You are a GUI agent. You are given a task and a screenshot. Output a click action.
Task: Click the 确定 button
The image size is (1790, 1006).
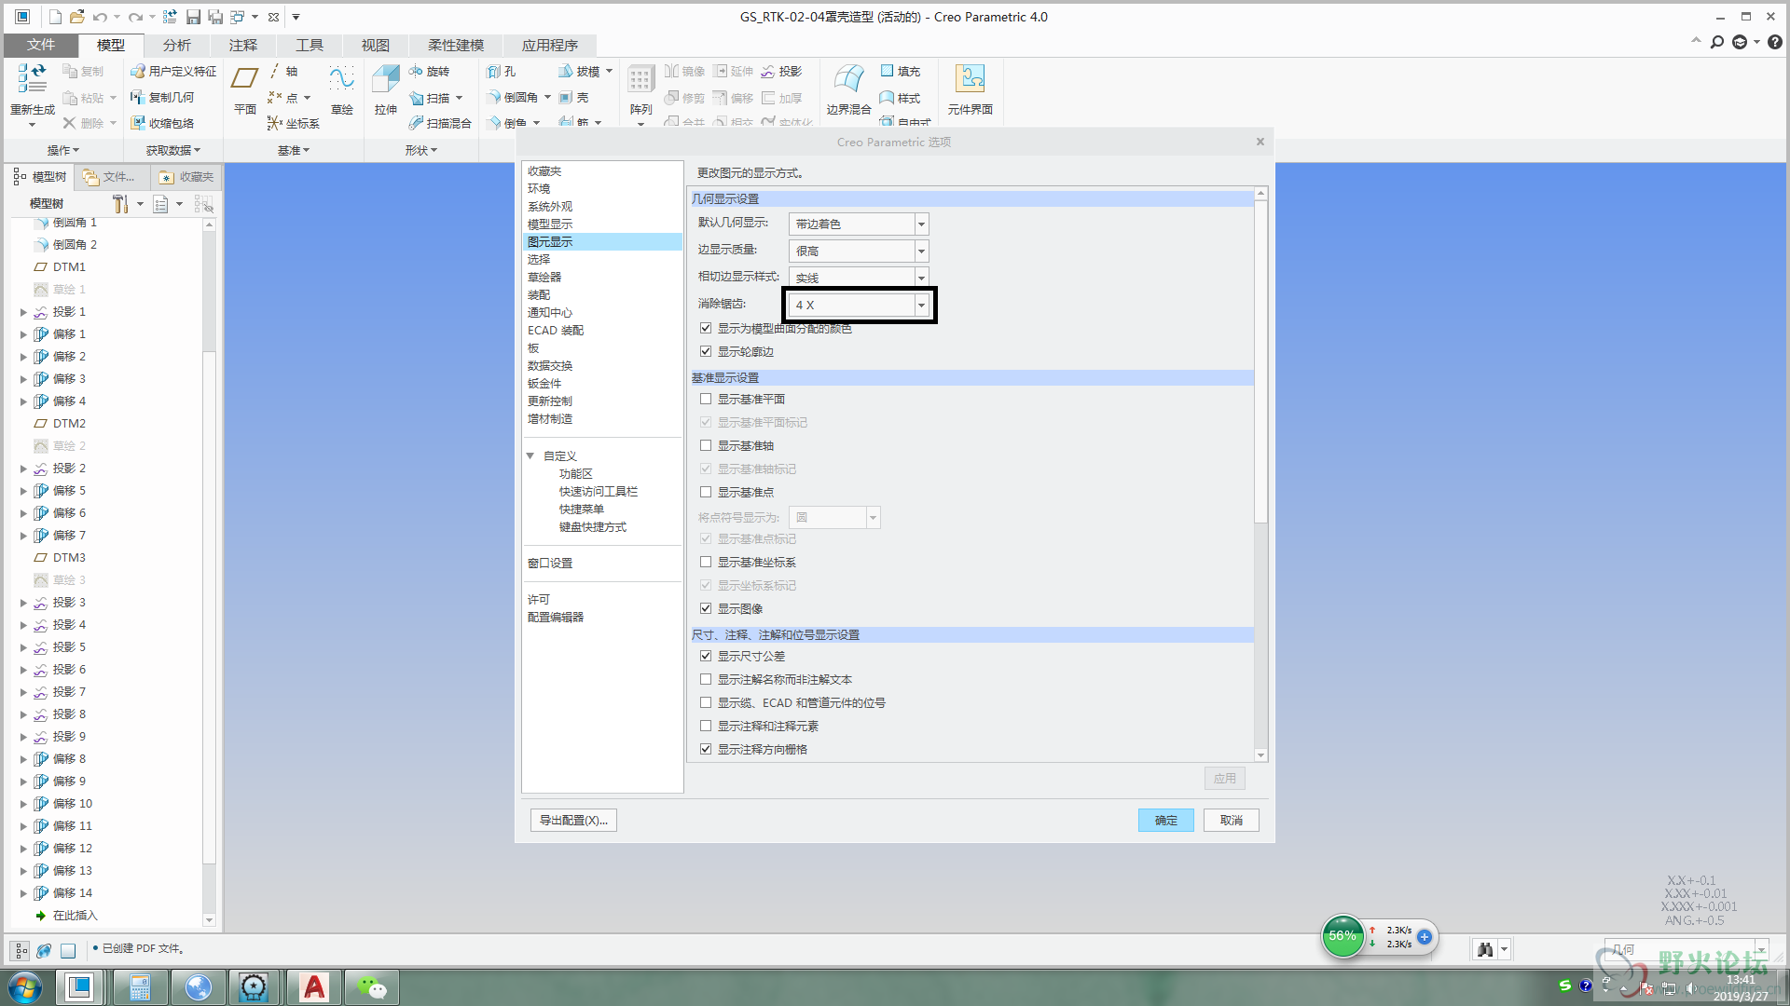pos(1166,820)
